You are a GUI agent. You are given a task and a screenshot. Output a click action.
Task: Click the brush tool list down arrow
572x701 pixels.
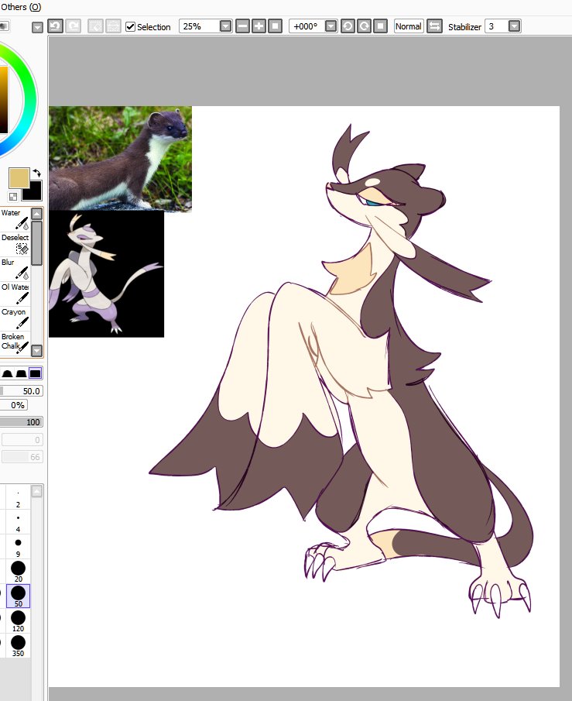tap(37, 350)
